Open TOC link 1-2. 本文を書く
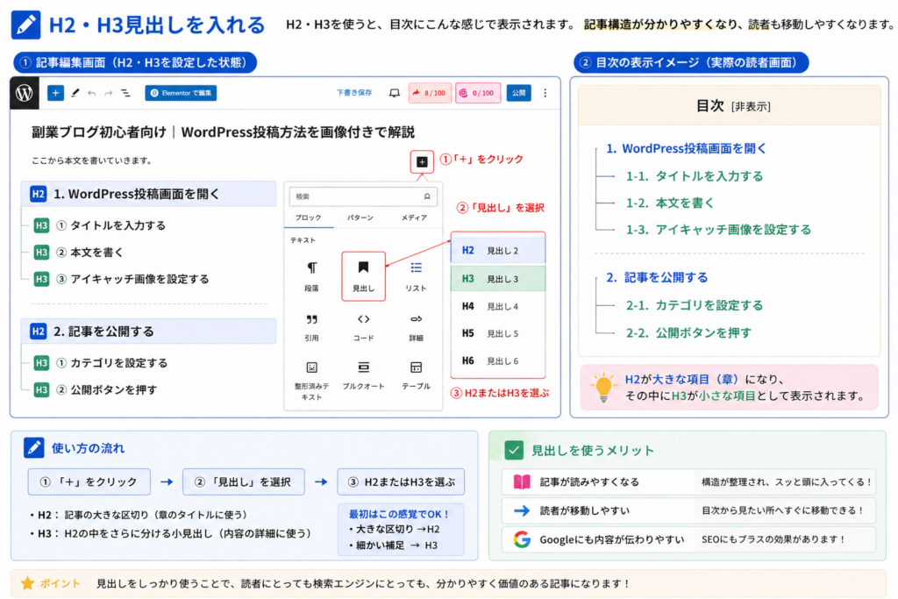 click(669, 203)
